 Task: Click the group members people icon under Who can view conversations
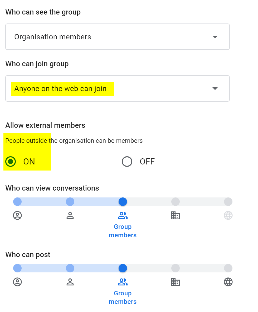(x=123, y=216)
